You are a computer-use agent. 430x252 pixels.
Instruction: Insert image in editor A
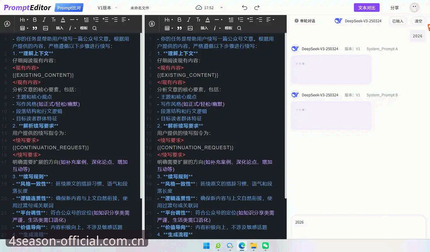[46, 28]
